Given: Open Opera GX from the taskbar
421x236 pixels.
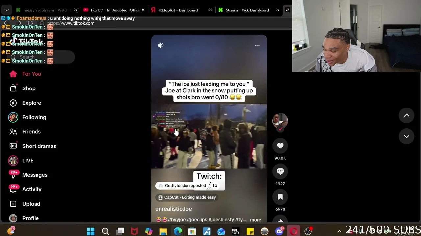Looking at the screenshot, I should pyautogui.click(x=293, y=231).
